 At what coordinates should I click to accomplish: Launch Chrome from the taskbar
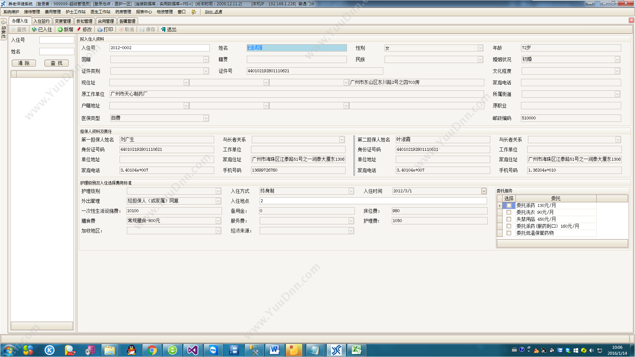152,350
